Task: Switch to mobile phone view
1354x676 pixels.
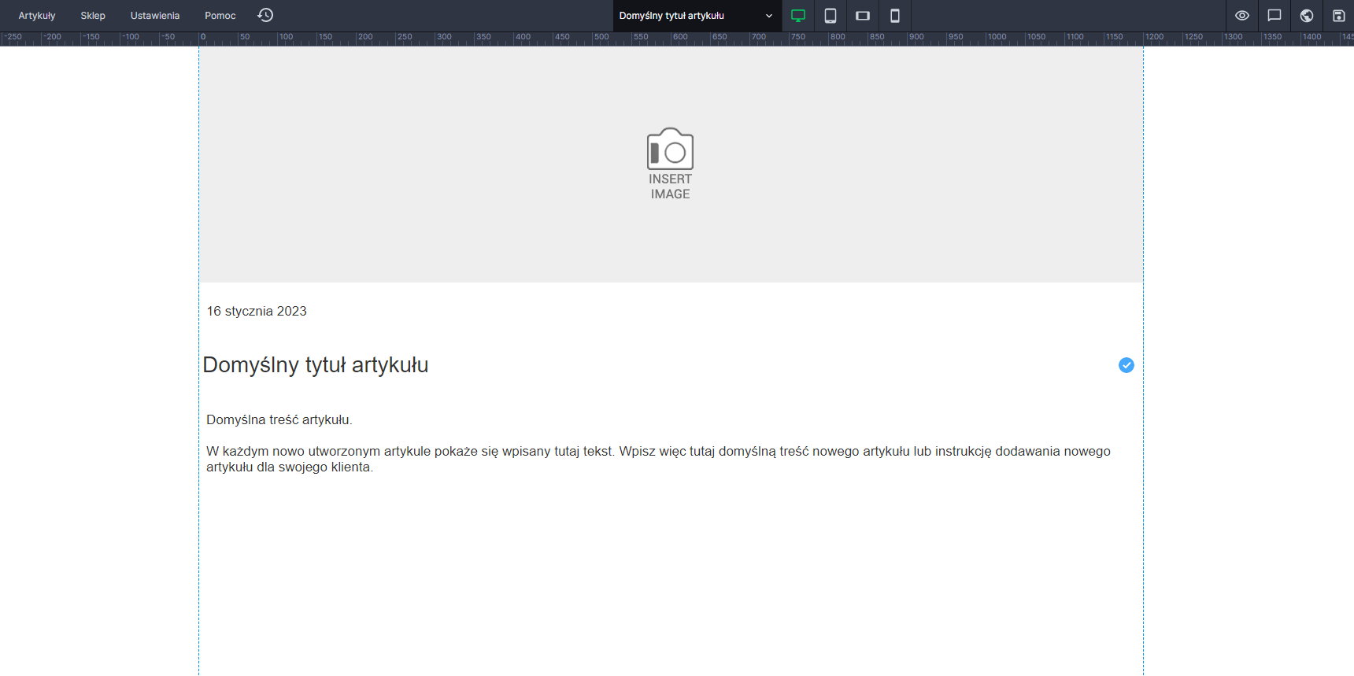Action: click(895, 16)
